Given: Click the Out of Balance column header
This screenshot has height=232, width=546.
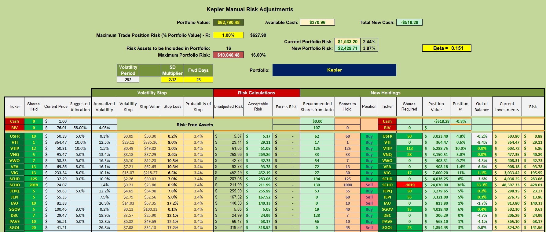Looking at the screenshot, I should (482, 107).
